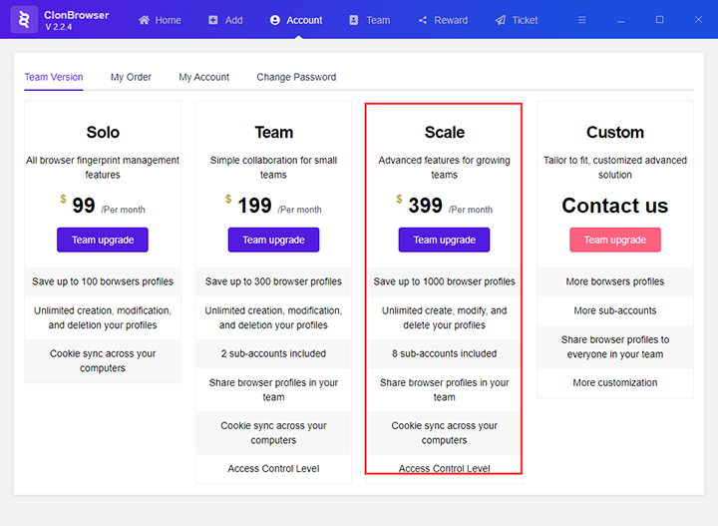Click '8 sub-accounts included'
Screen dimensions: 718x526
point(444,353)
